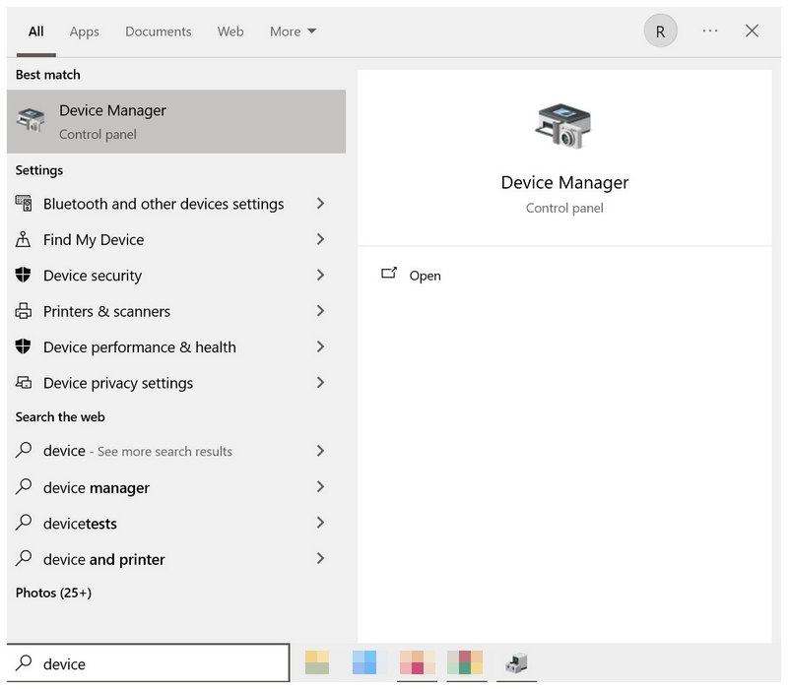Screen dimensions: 788x689
Task: Click the Device security shield icon
Action: click(x=23, y=276)
